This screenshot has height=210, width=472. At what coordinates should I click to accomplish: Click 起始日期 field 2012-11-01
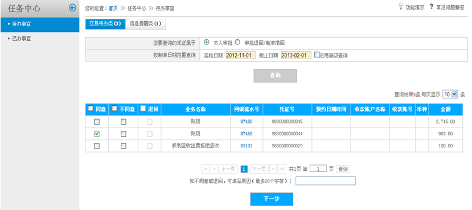point(240,55)
